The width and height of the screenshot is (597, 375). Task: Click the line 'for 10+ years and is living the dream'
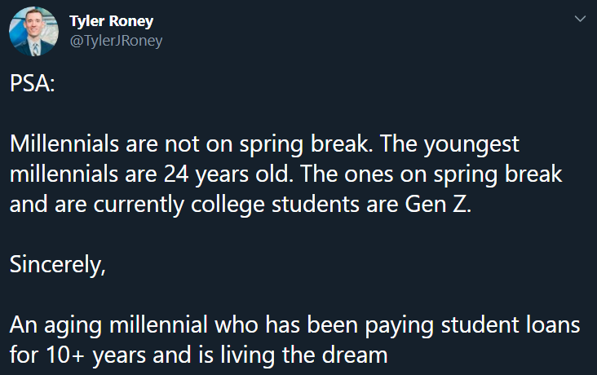[198, 355]
